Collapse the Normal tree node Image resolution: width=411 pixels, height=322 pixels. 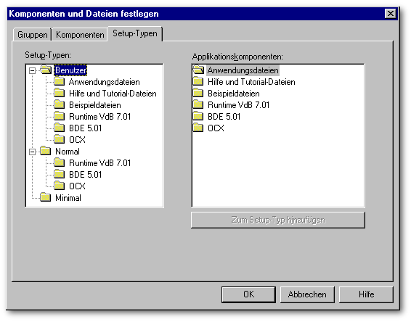(x=32, y=152)
